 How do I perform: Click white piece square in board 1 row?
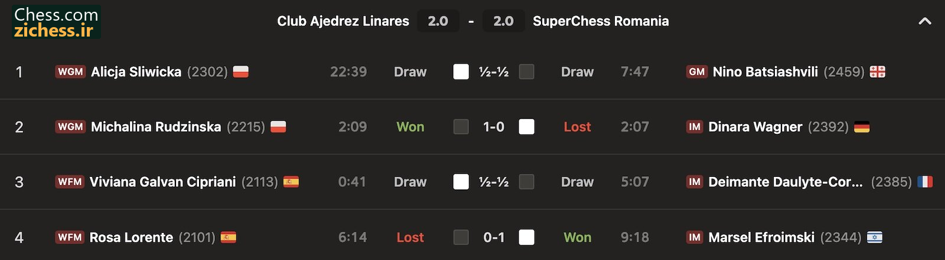click(x=461, y=72)
